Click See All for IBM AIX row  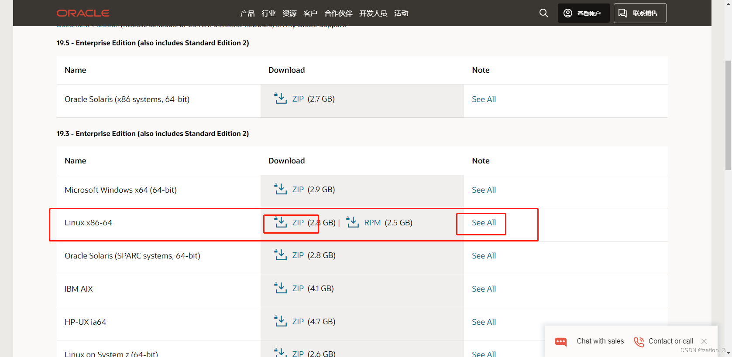tap(484, 289)
